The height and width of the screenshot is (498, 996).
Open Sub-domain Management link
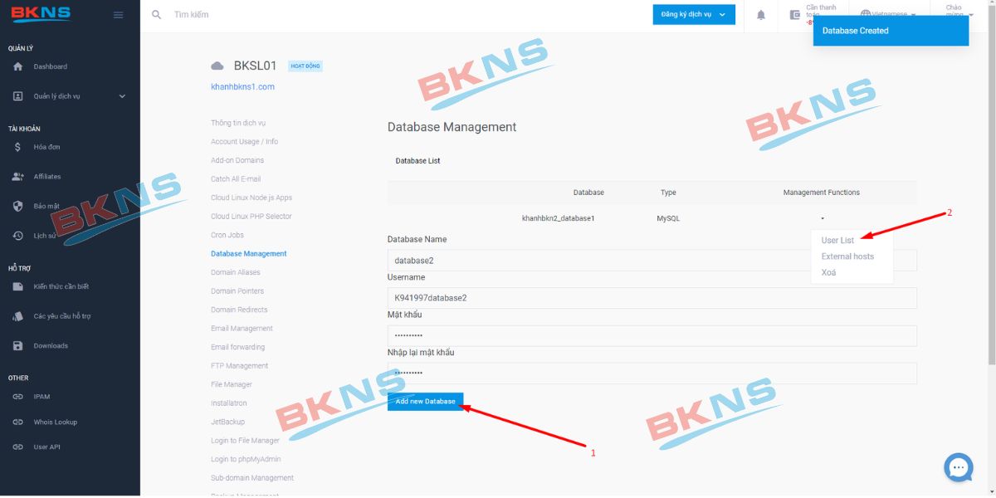[252, 478]
